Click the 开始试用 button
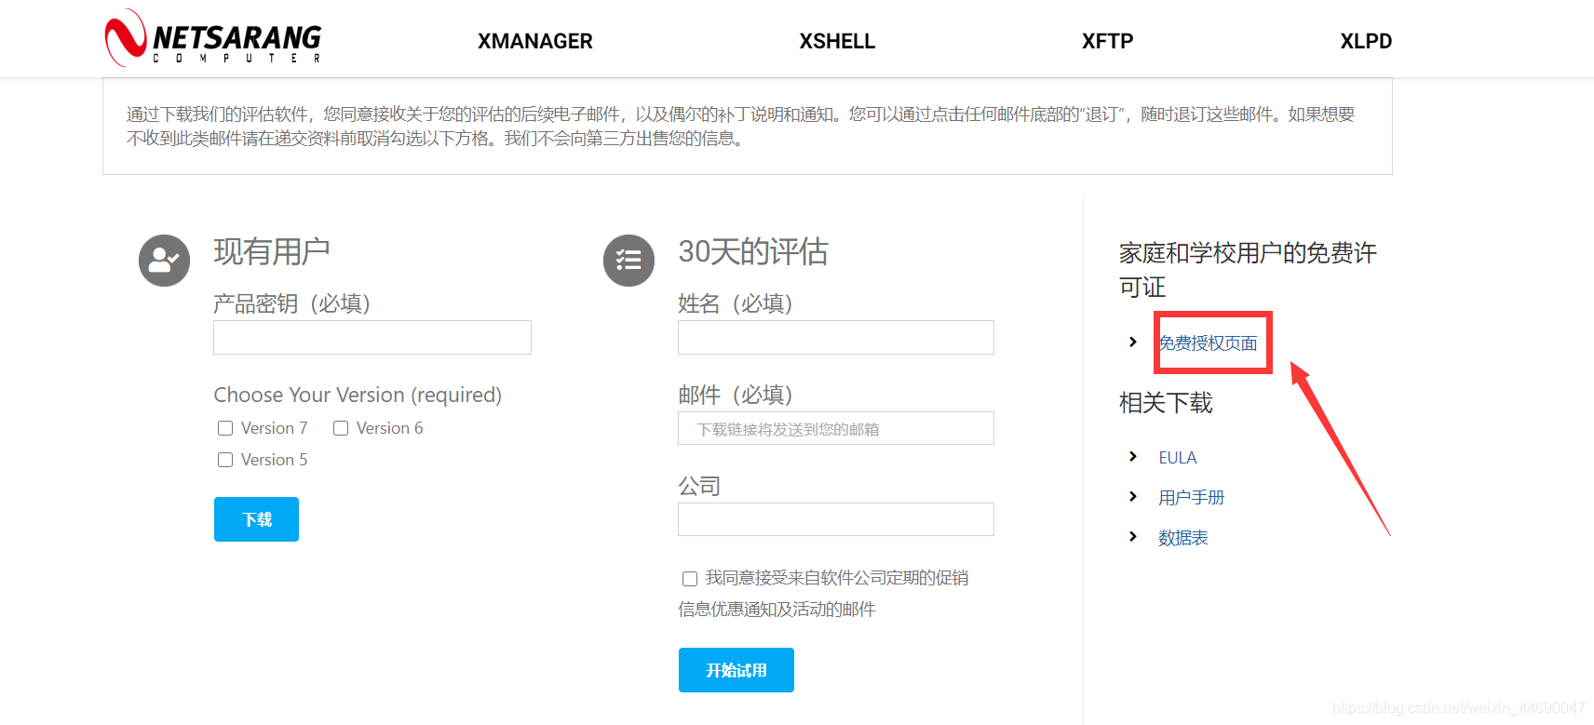 [736, 670]
